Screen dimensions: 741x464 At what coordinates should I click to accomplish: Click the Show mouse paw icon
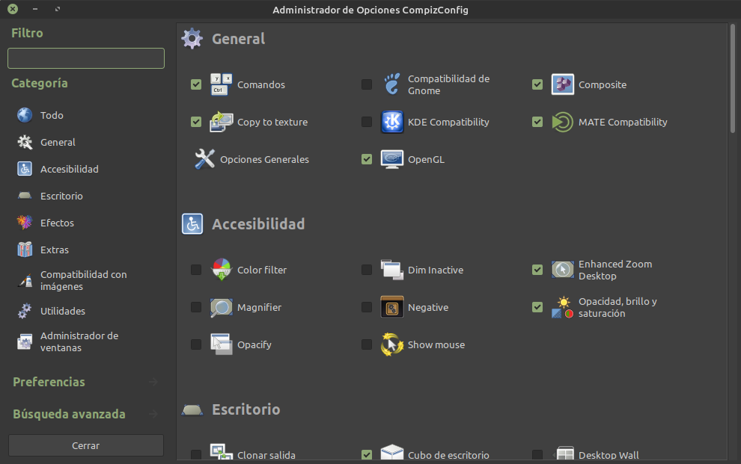point(391,344)
